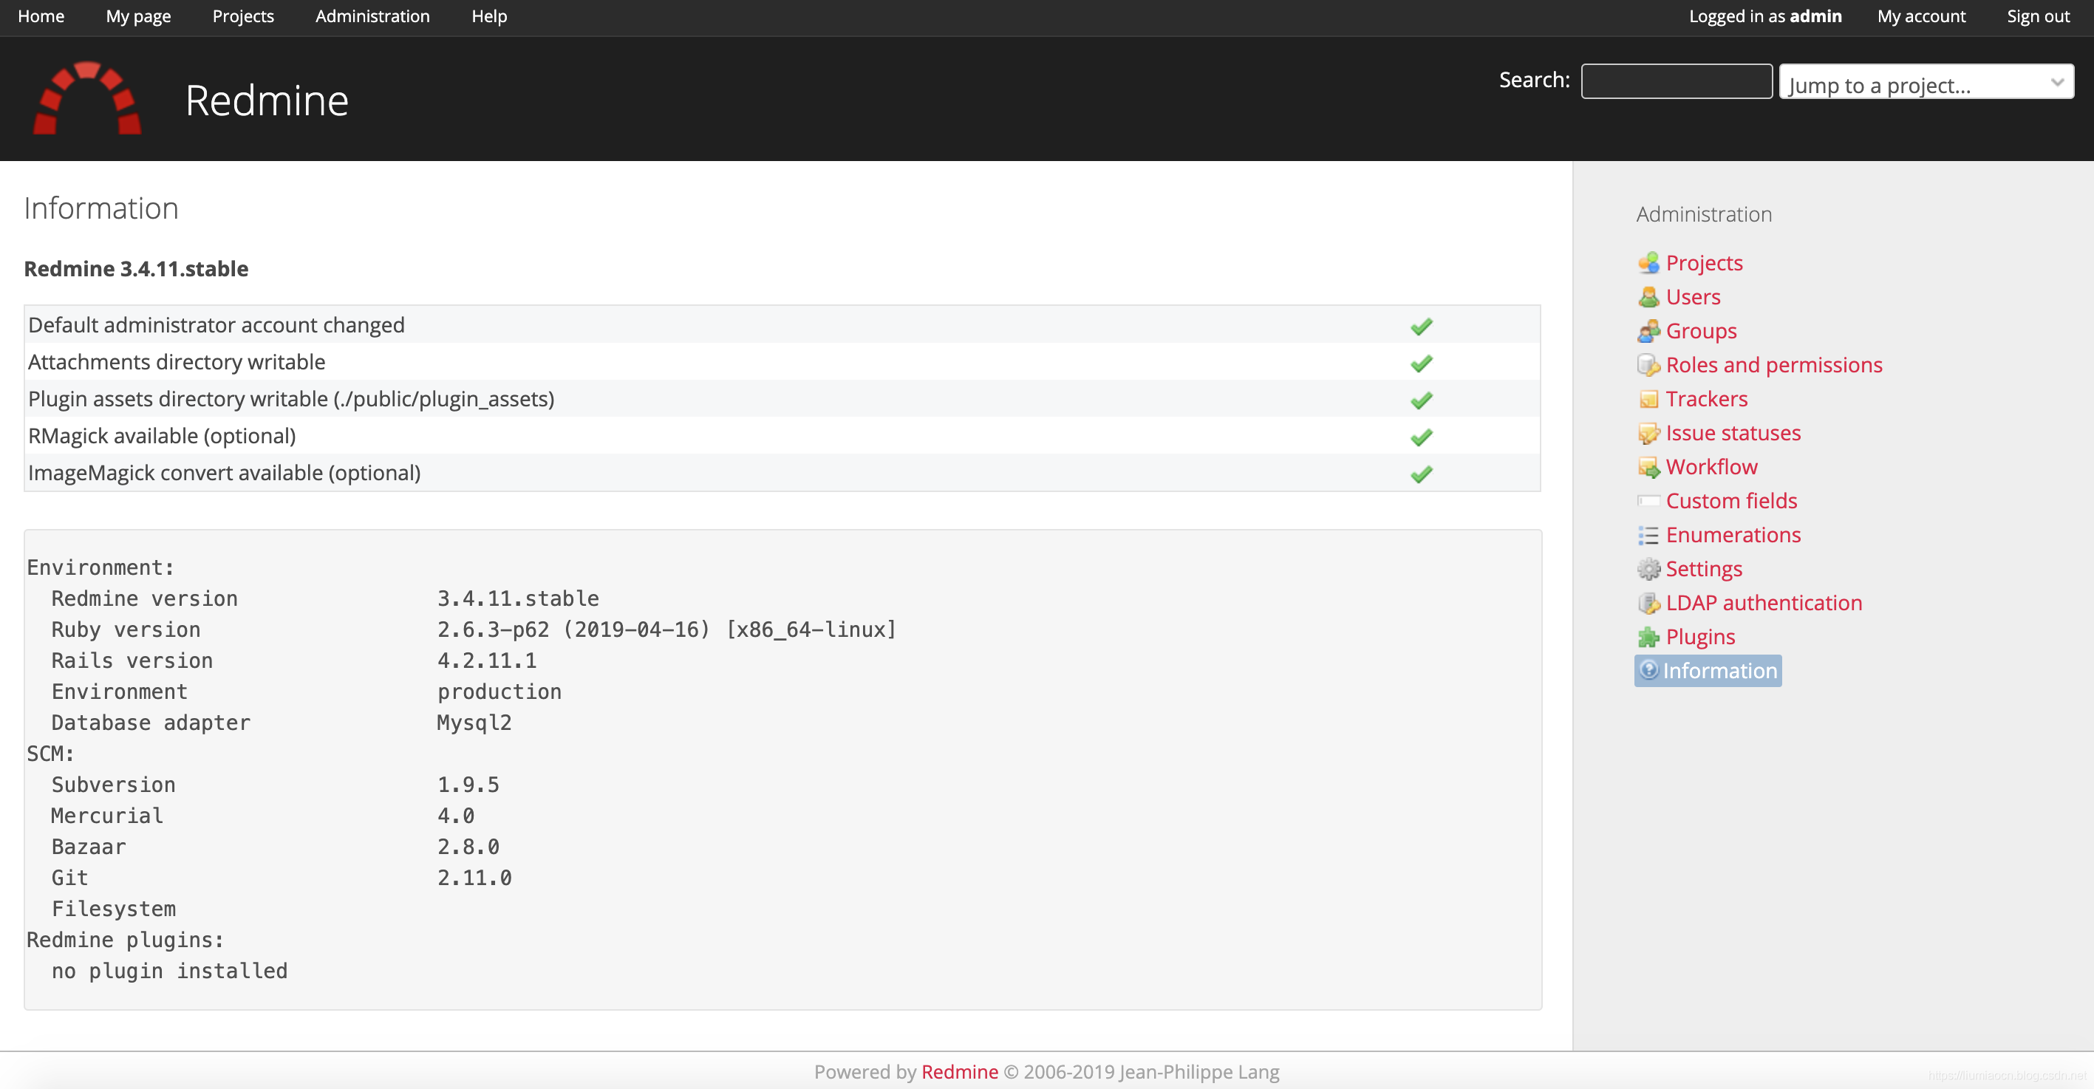Click the Trackers icon
This screenshot has width=2094, height=1089.
pos(1648,399)
